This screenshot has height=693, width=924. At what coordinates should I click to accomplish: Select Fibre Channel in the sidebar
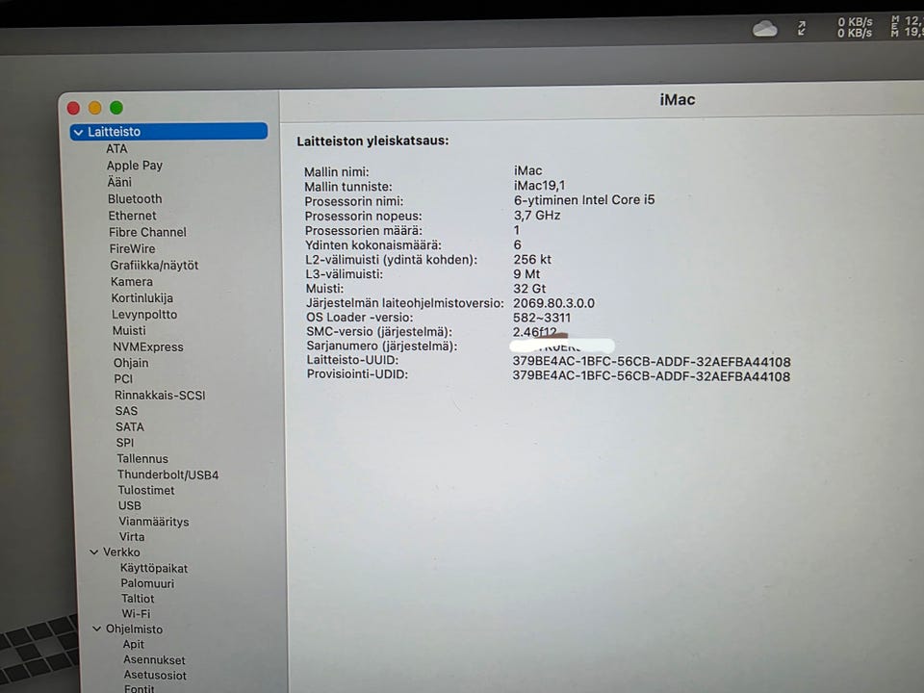click(147, 232)
